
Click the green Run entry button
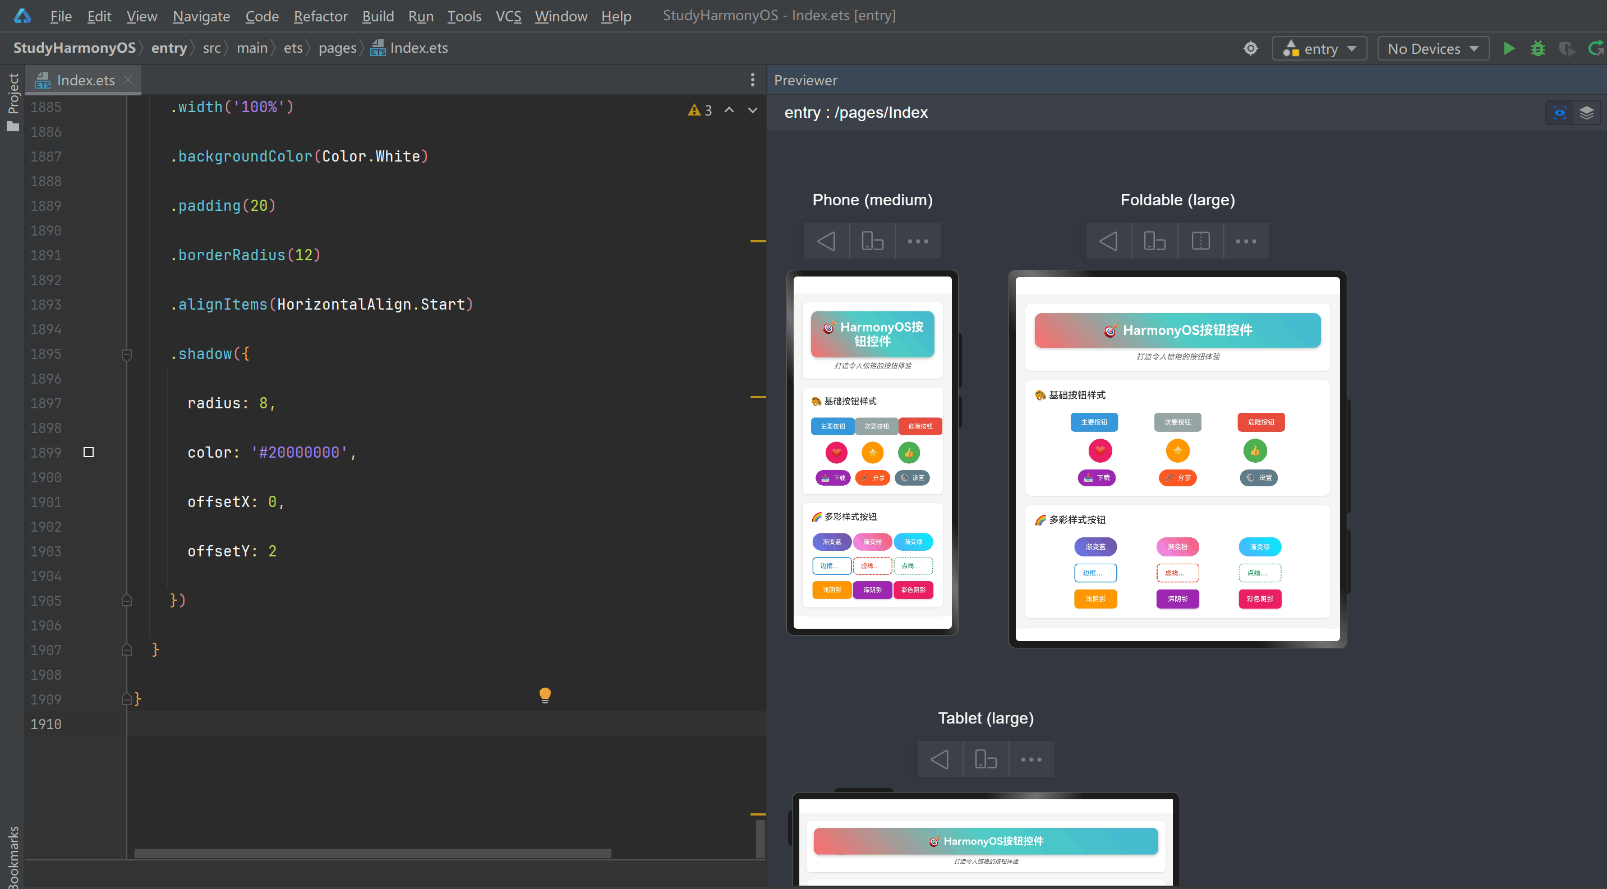pos(1508,48)
